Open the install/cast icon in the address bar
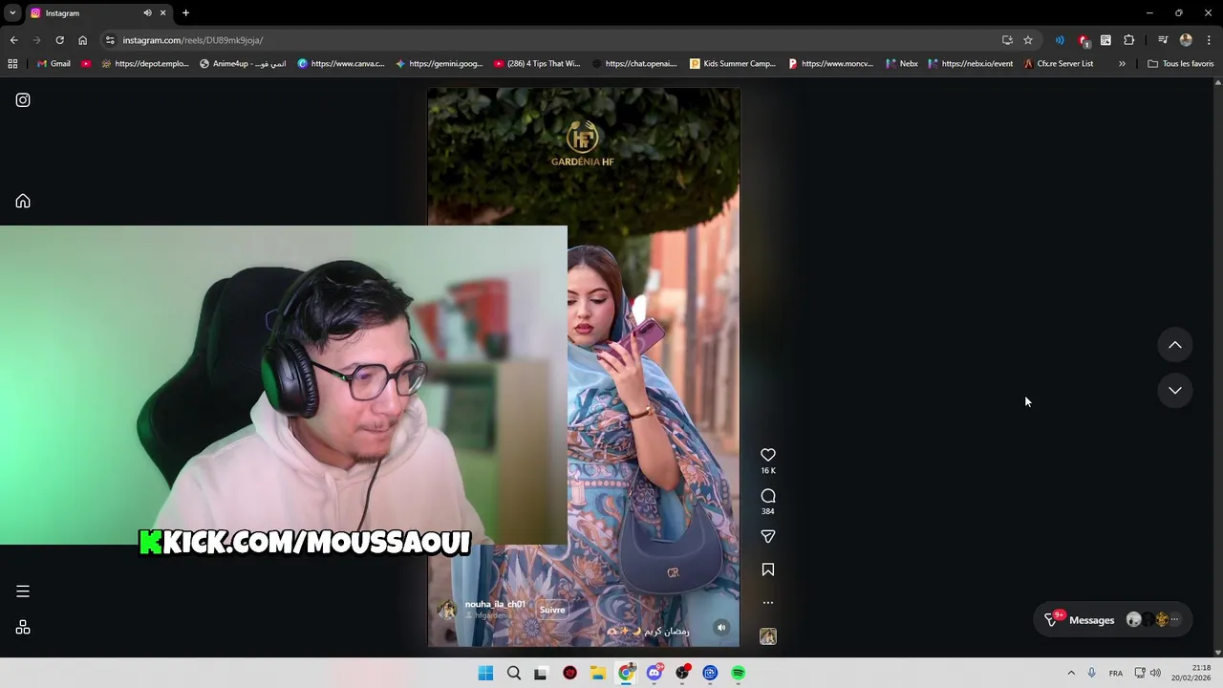This screenshot has height=688, width=1223. [x=1007, y=40]
